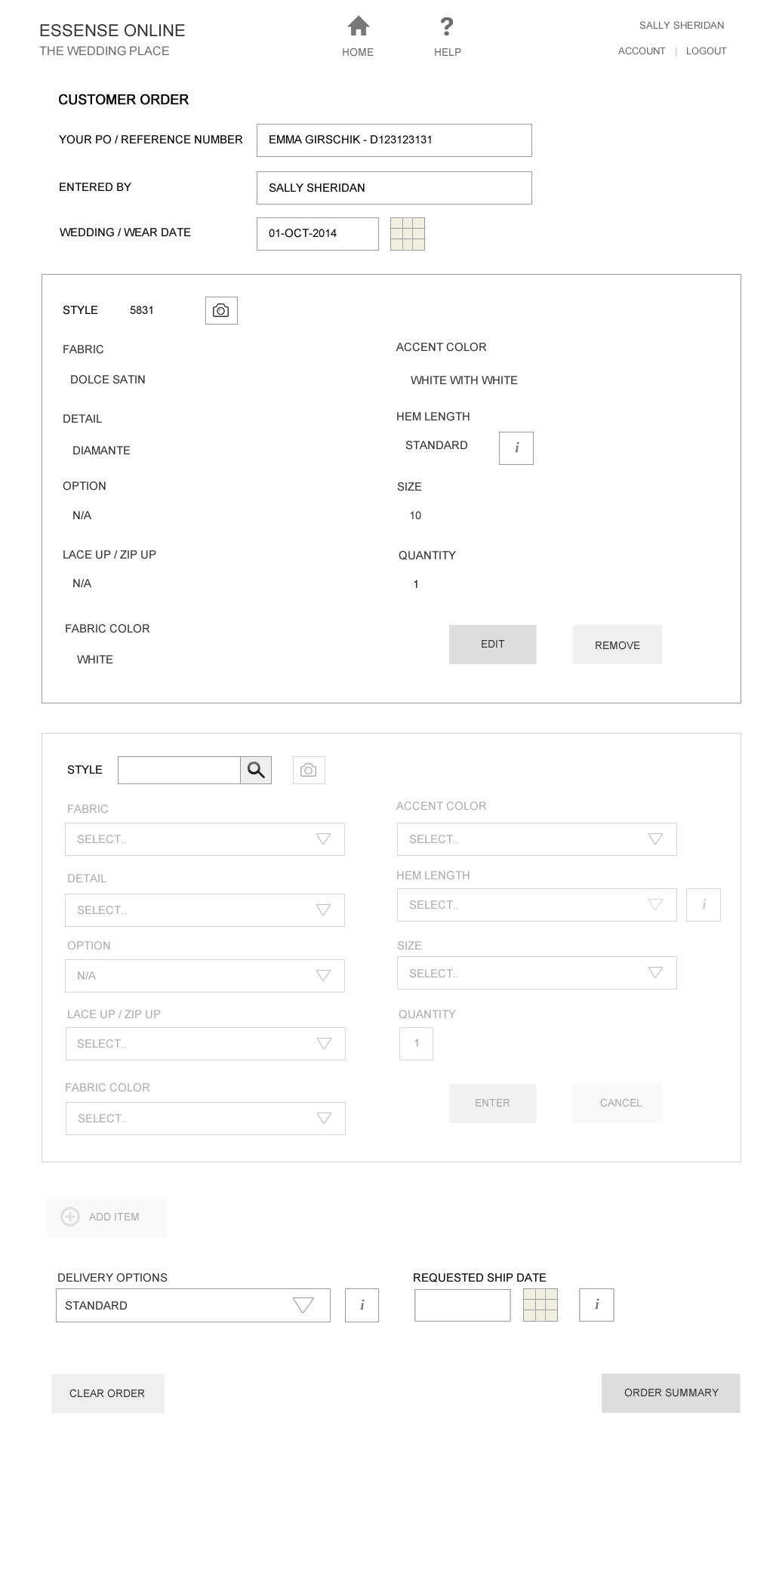Click the Home house icon
This screenshot has width=773, height=1585.
[x=358, y=27]
